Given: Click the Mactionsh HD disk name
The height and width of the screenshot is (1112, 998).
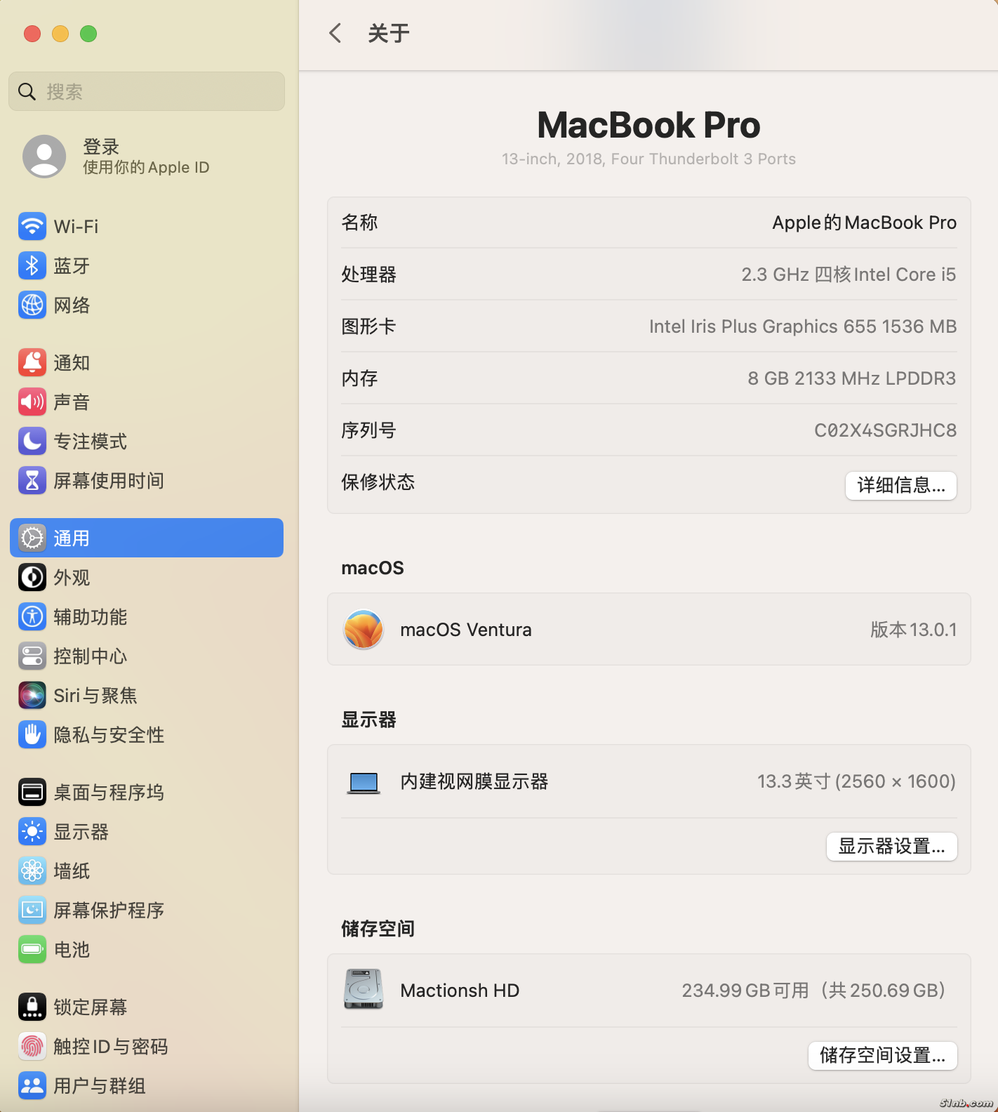Looking at the screenshot, I should point(460,991).
